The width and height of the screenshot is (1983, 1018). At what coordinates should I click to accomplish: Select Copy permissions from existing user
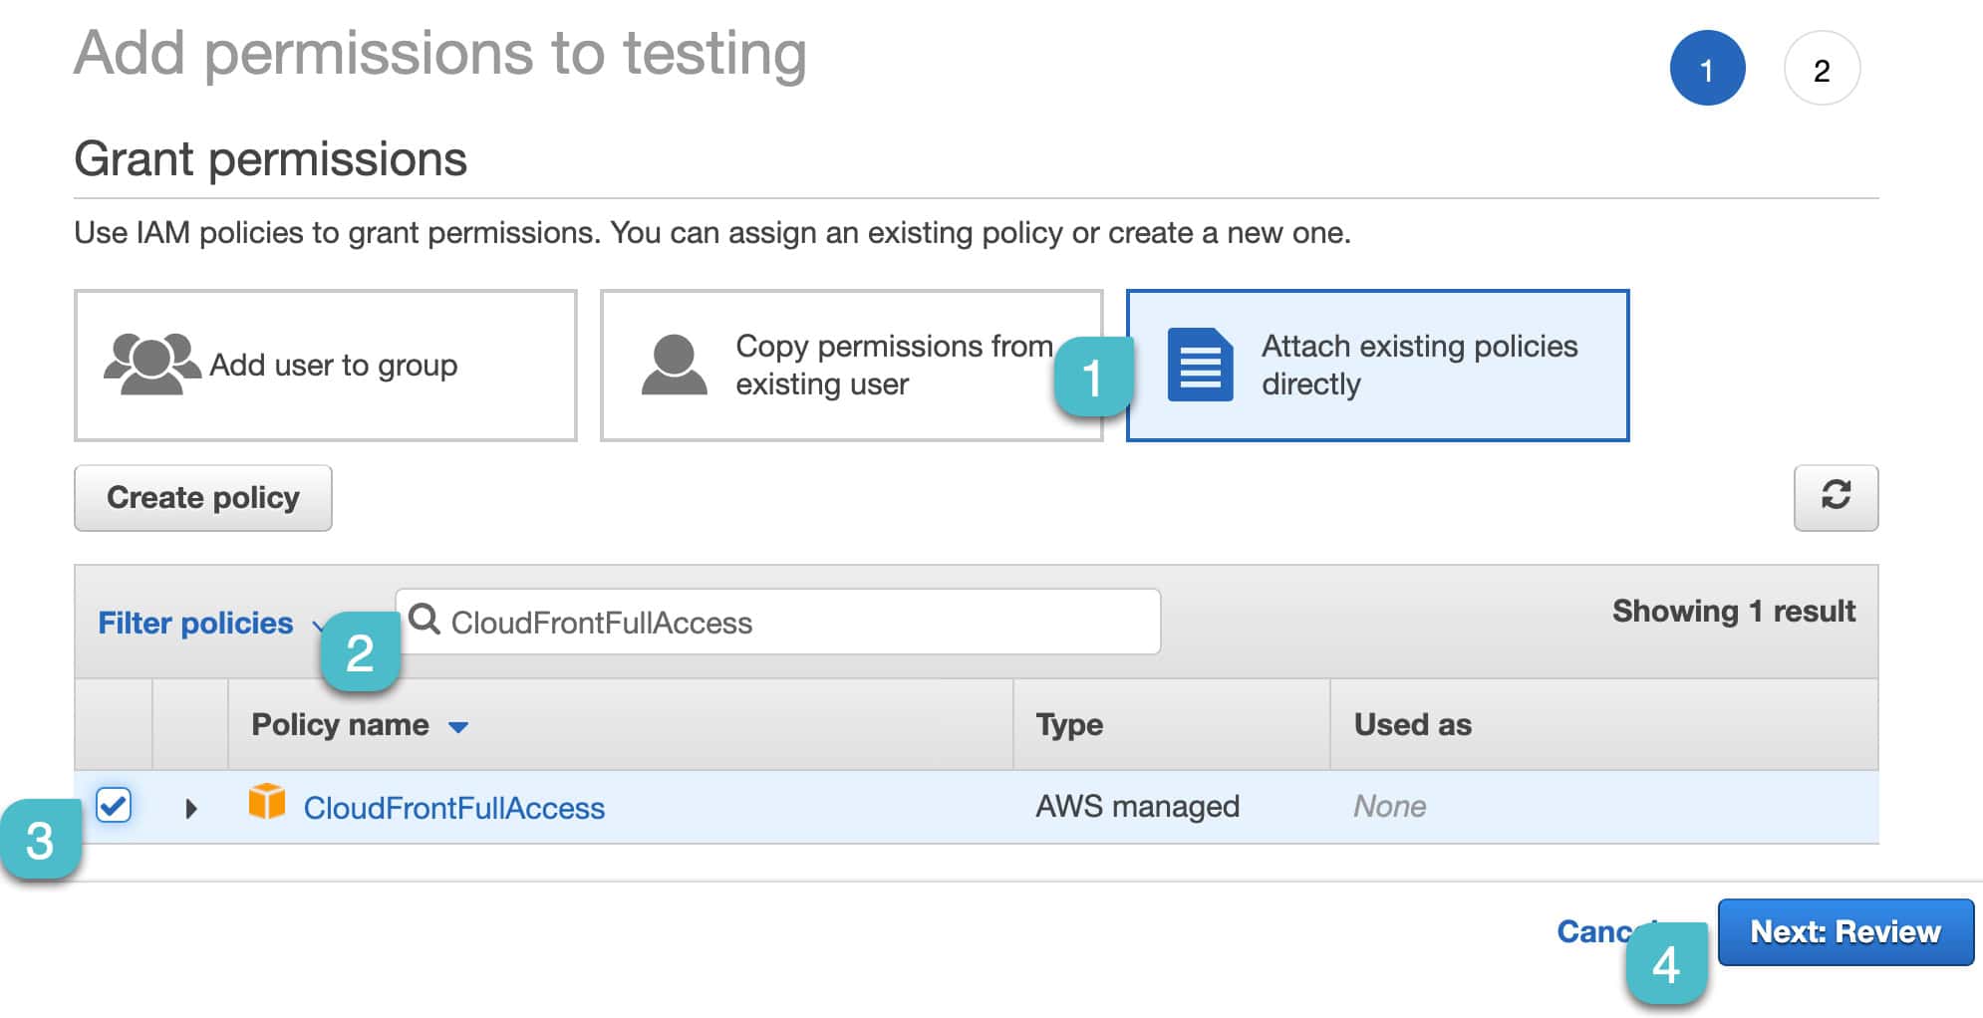tap(852, 366)
